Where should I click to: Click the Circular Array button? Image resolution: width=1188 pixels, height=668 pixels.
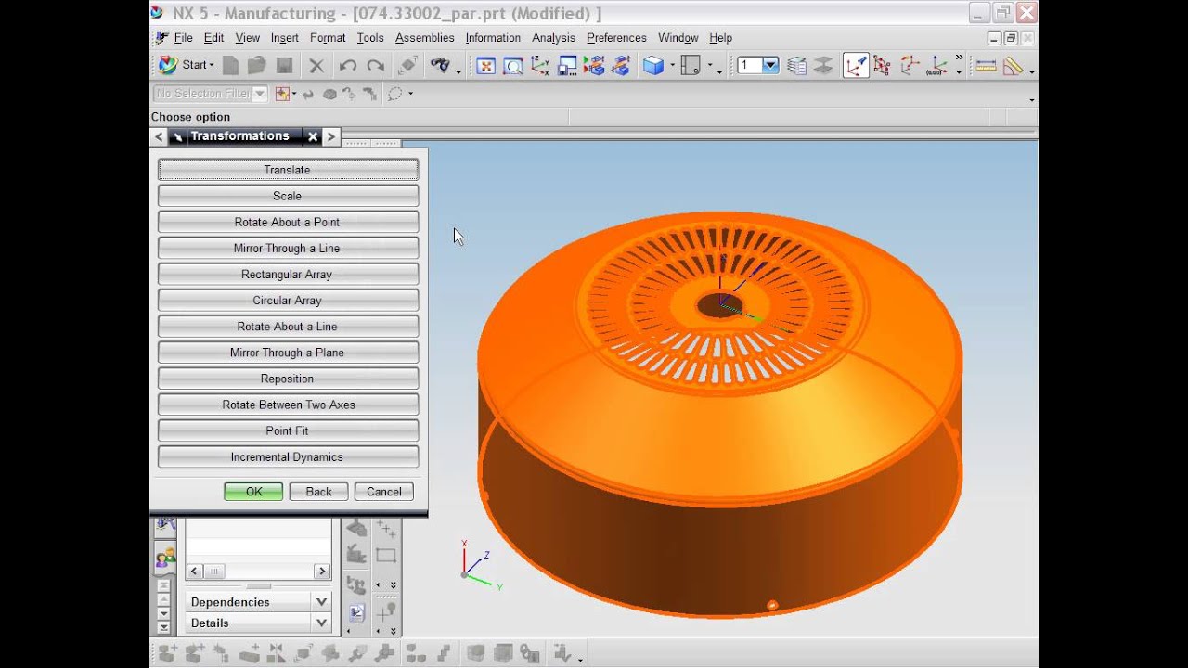288,300
